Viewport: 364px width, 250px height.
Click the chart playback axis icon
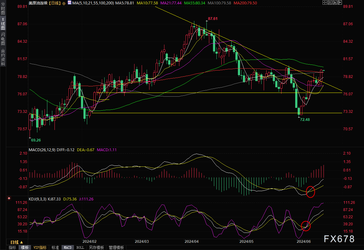[x=334, y=2]
